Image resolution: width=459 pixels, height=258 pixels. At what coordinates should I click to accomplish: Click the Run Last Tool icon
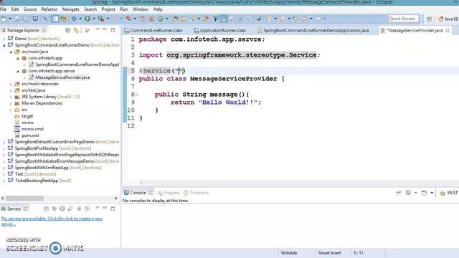[x=101, y=19]
